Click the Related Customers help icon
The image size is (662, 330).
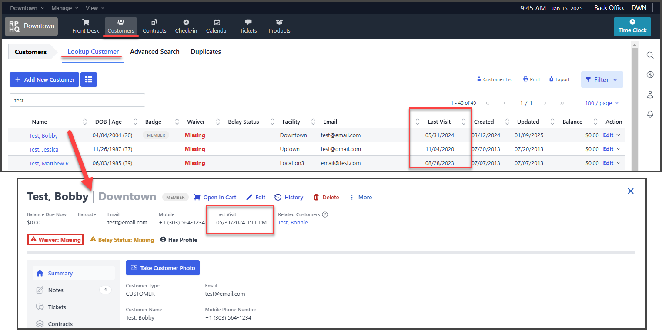[x=325, y=214]
